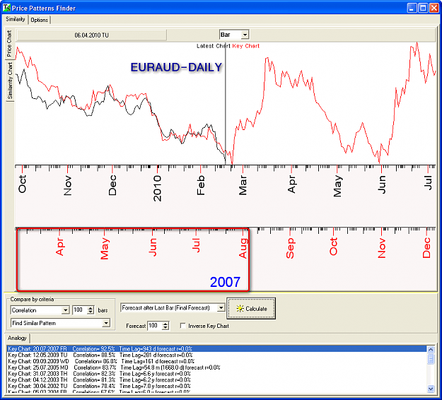
Task: Select the Similarity Chart vertical tab
Action: (x=10, y=81)
